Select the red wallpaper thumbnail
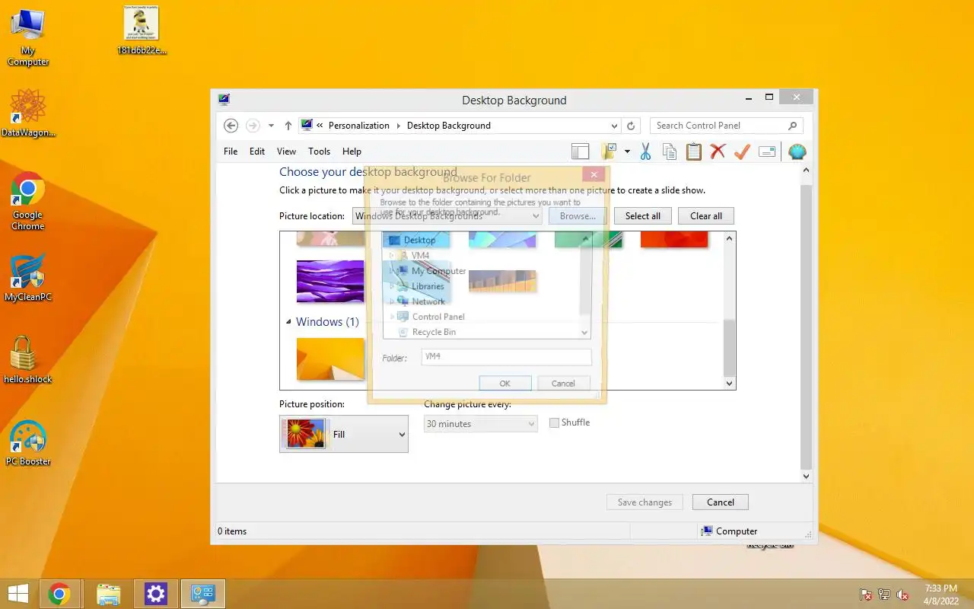The width and height of the screenshot is (974, 609). click(674, 240)
